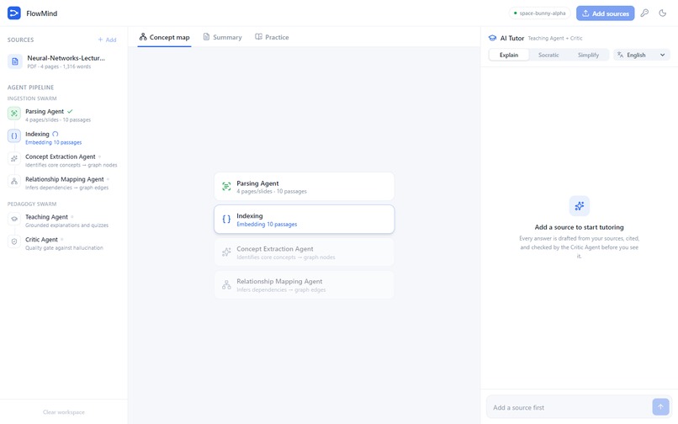Open the English language dropdown
678x424 pixels.
coord(642,55)
